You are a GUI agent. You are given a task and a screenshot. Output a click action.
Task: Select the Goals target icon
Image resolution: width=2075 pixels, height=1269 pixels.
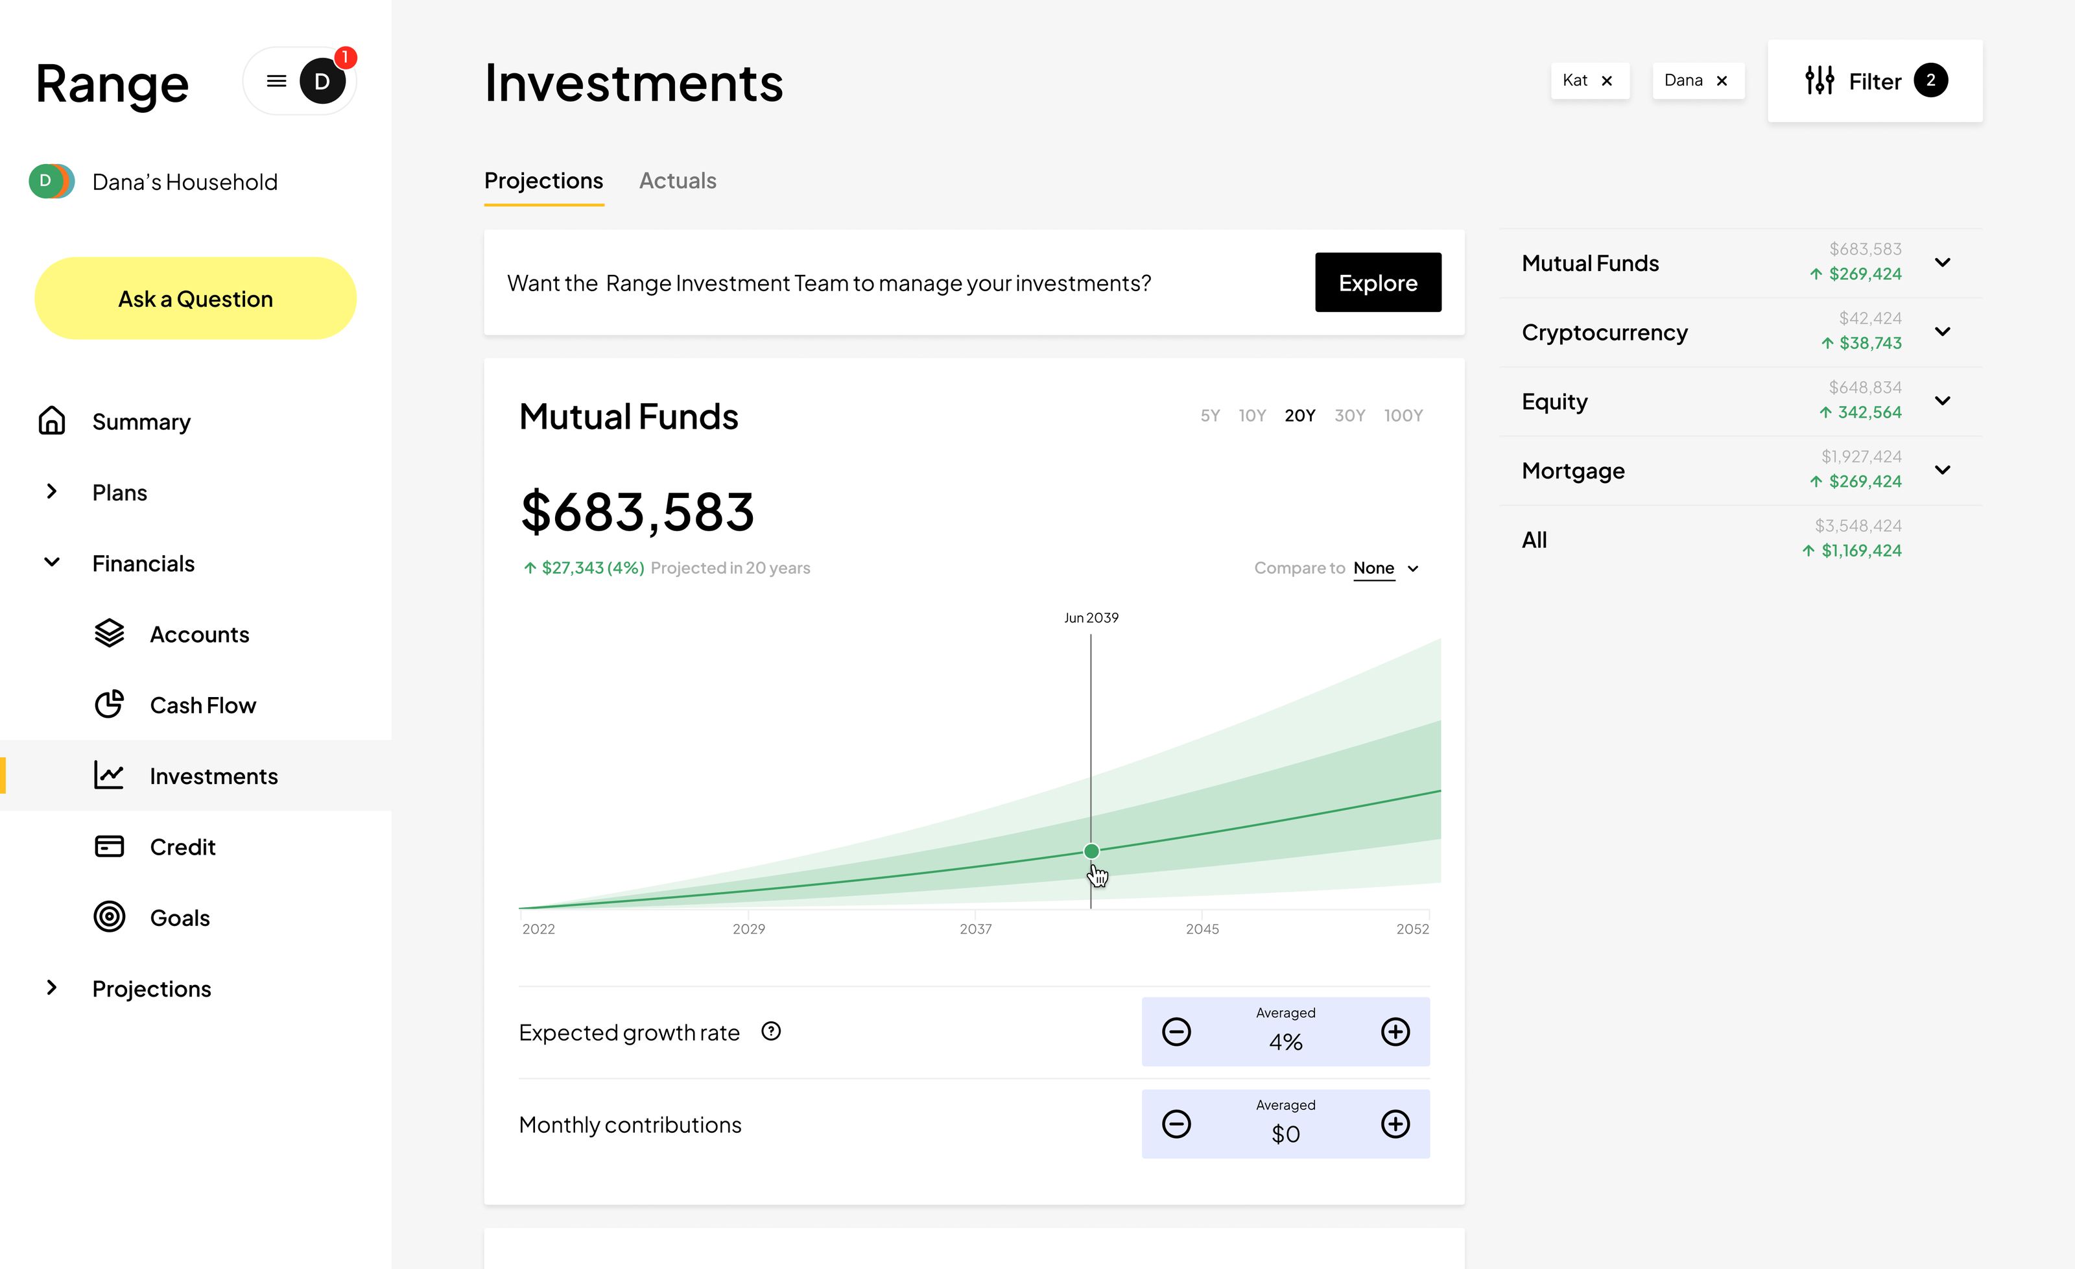click(x=110, y=917)
